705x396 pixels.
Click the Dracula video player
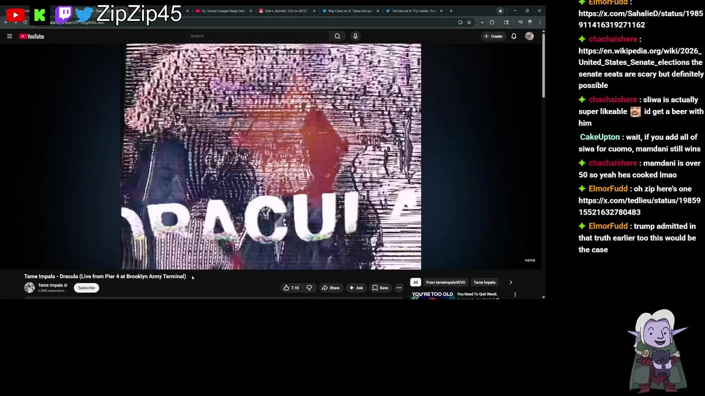click(271, 157)
